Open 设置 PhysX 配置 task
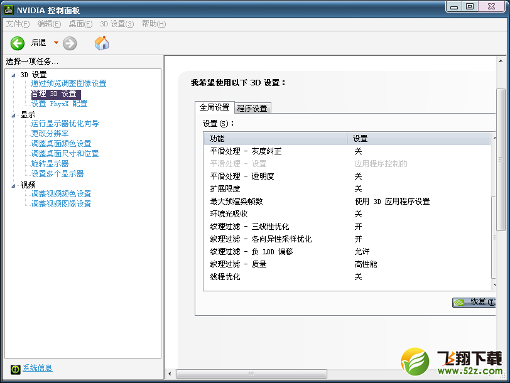 coord(59,104)
